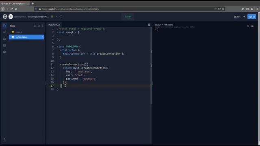This screenshot has height=146, width=260.
Task: Toggle the browser sidebar icon
Action: (x=247, y=9)
